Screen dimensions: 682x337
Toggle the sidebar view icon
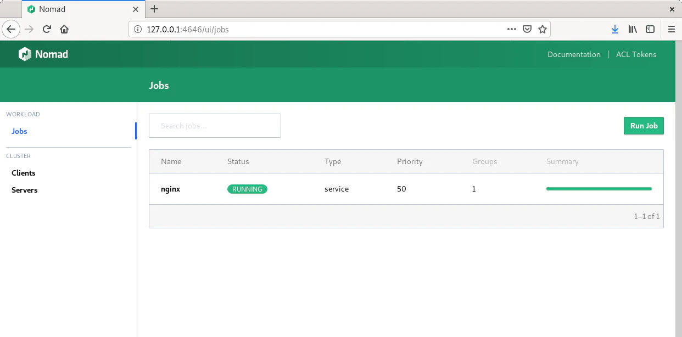(650, 30)
